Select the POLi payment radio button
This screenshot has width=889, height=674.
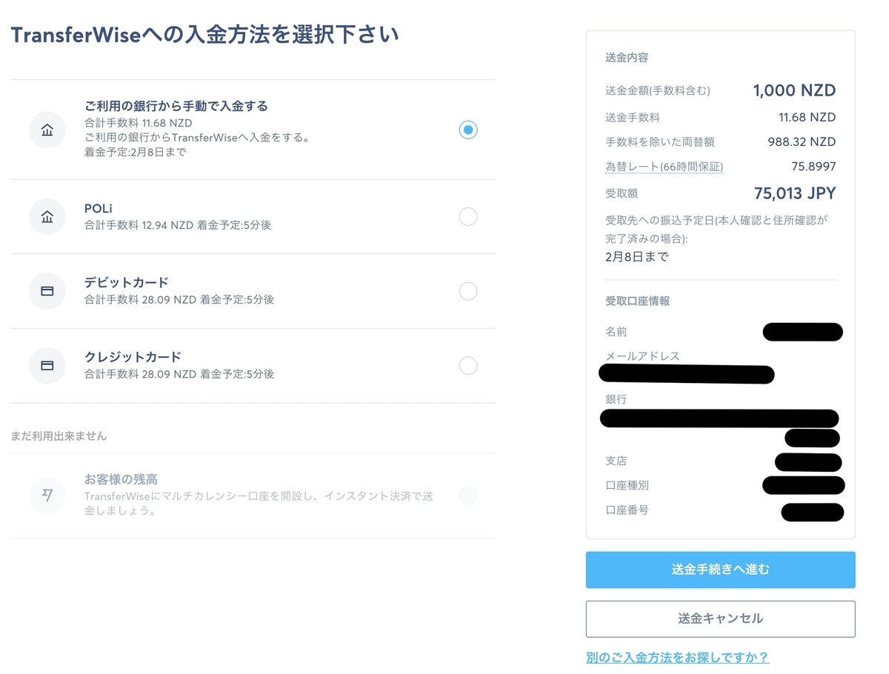click(467, 216)
